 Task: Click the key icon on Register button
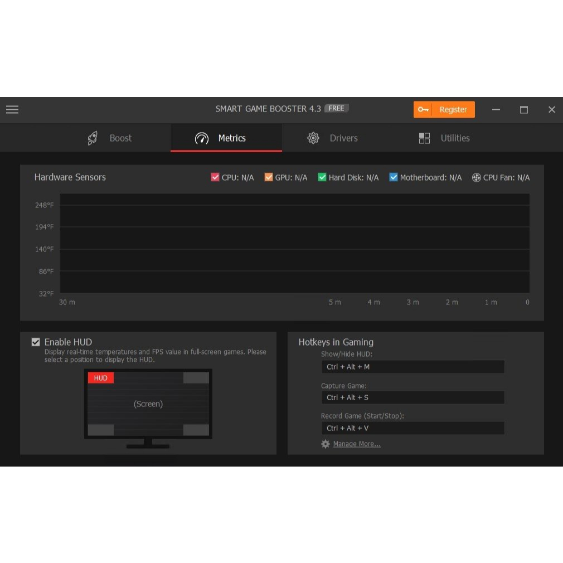pos(424,110)
